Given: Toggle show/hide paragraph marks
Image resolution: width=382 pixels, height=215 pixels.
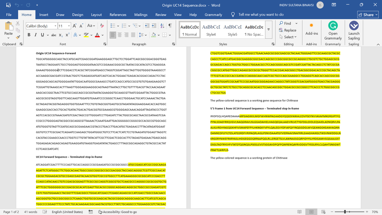Looking at the screenshot, I should (170, 26).
